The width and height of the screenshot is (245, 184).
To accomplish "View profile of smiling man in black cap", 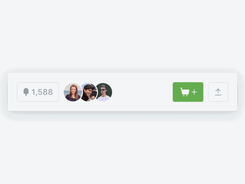I will (89, 92).
